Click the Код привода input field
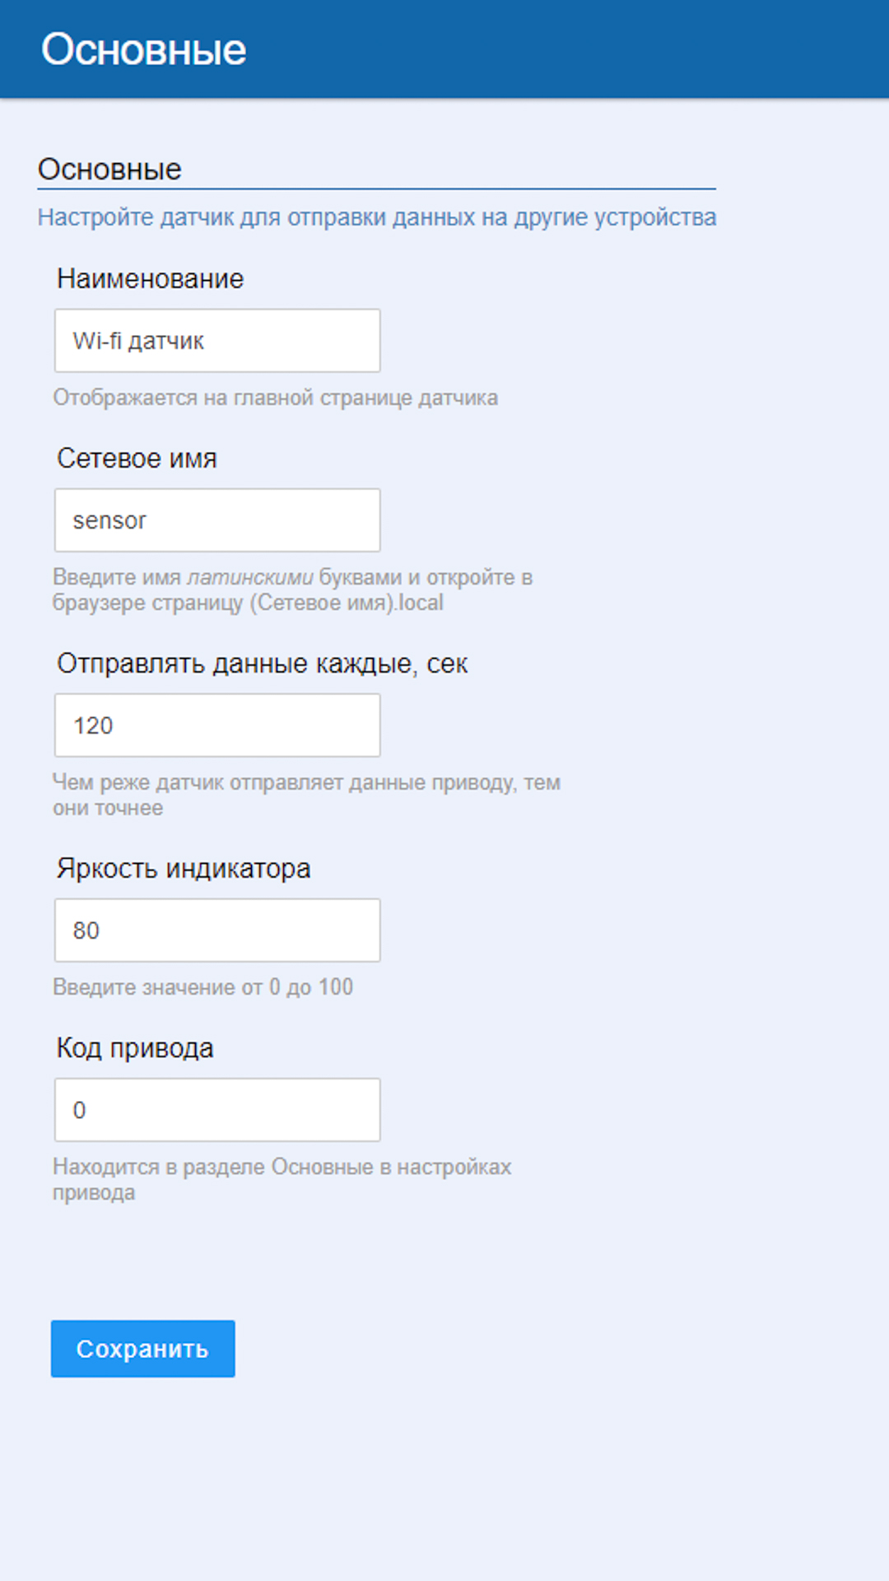 tap(217, 1110)
